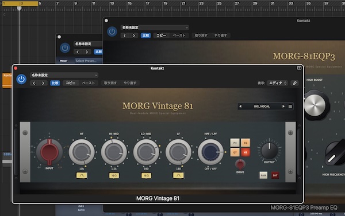Toggle the EQ button
Viewport: 345px width, 216px height.
coord(246,143)
